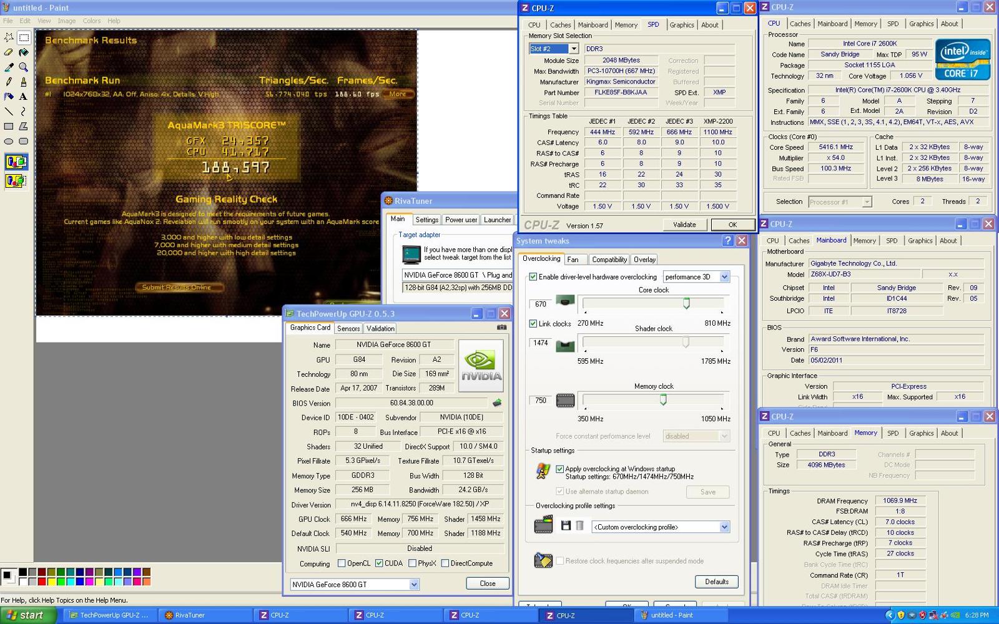Click the GPU-Z screenshot camera icon

[x=501, y=327]
